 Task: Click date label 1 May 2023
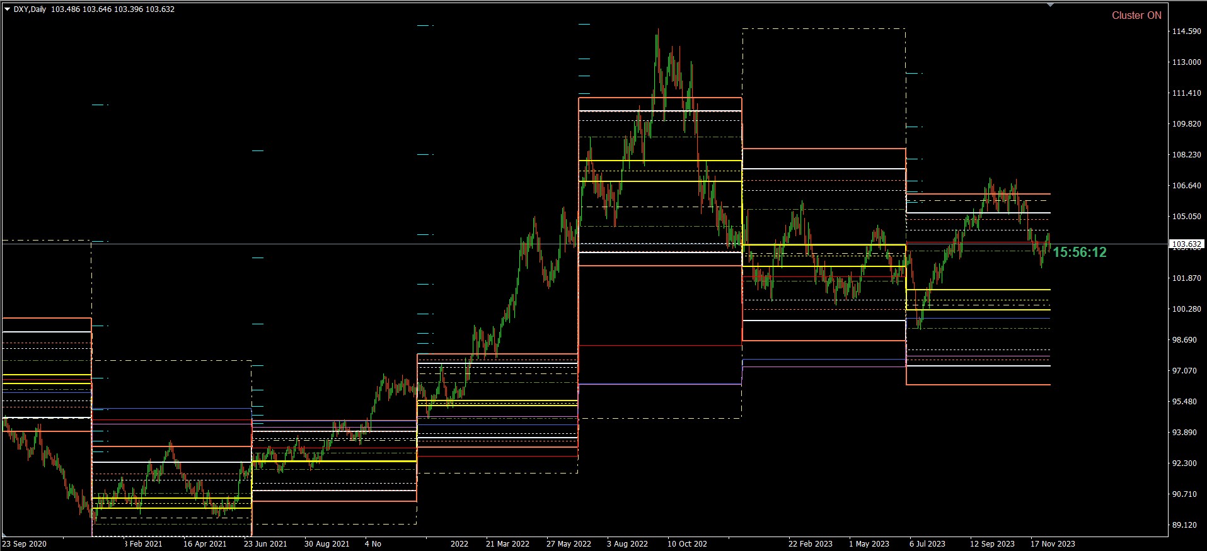click(x=869, y=544)
